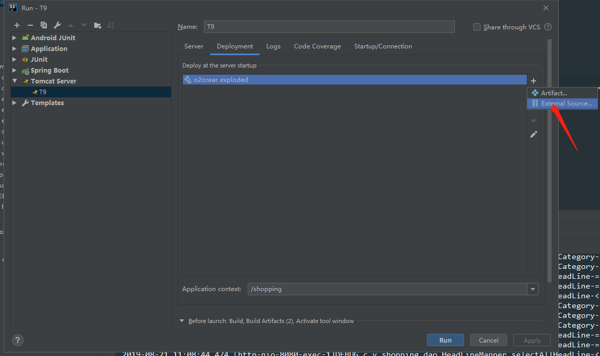Open the Startup/Connection tab
The width and height of the screenshot is (600, 356).
click(x=383, y=46)
